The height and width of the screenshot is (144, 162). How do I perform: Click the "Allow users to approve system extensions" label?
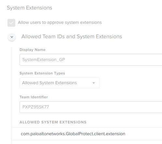coord(60,23)
